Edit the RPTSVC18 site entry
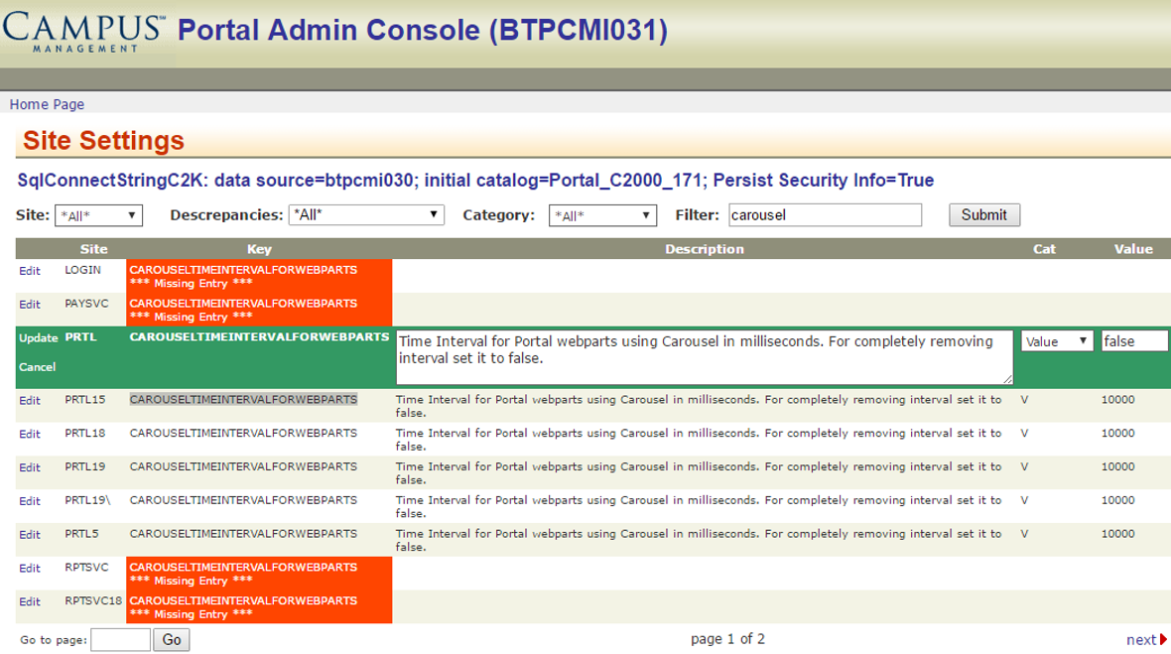 point(30,602)
